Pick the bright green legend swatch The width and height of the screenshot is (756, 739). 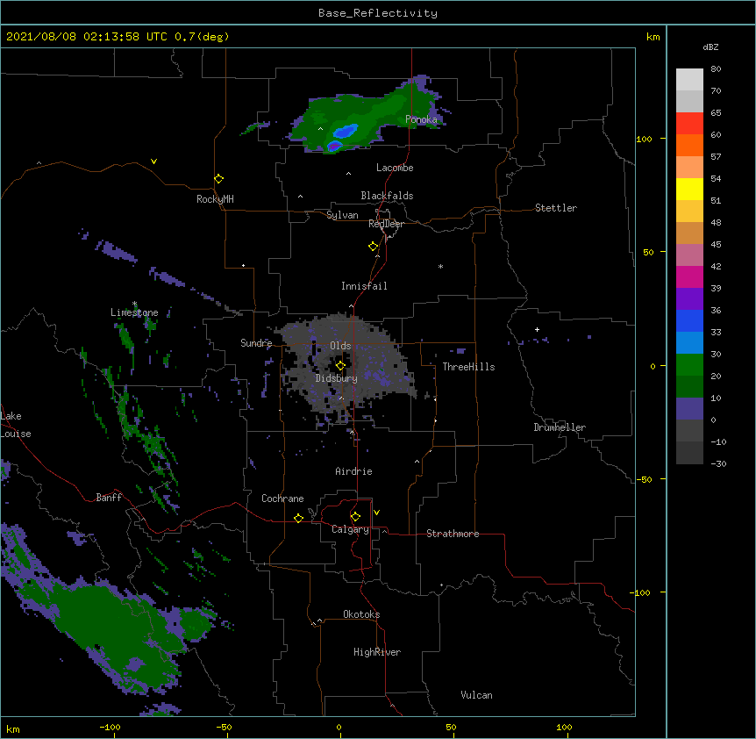[689, 365]
